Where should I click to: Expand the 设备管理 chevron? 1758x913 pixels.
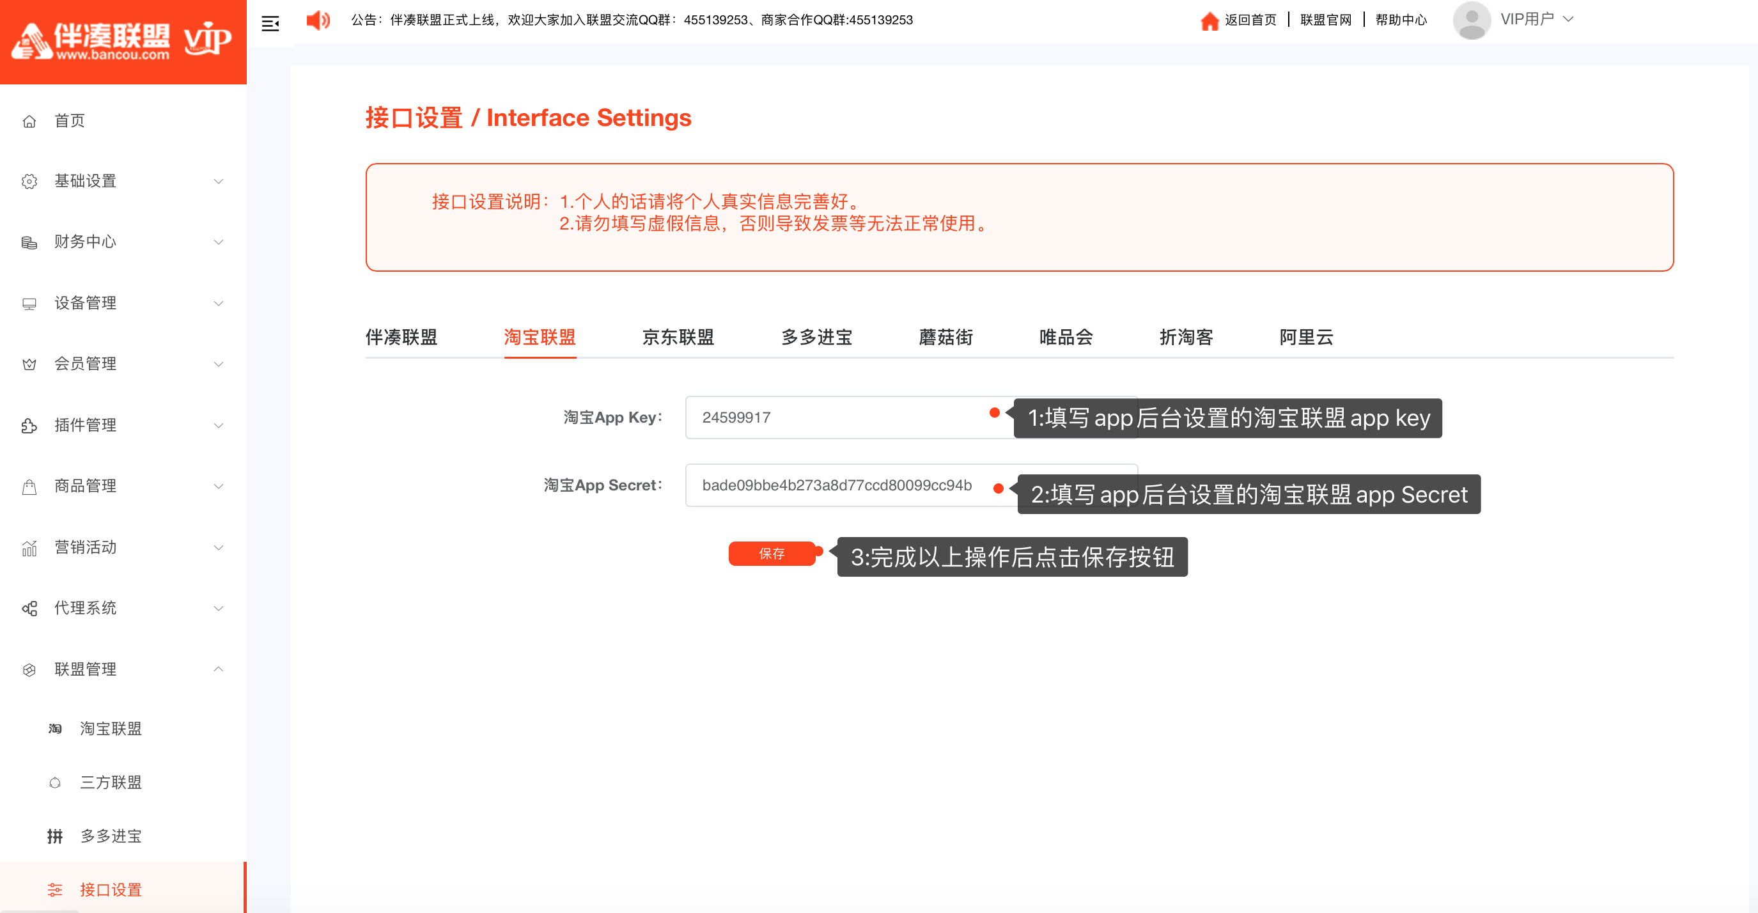pyautogui.click(x=219, y=304)
